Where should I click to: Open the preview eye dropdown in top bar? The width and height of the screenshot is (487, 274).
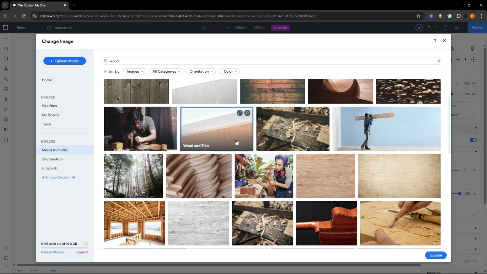458,27
